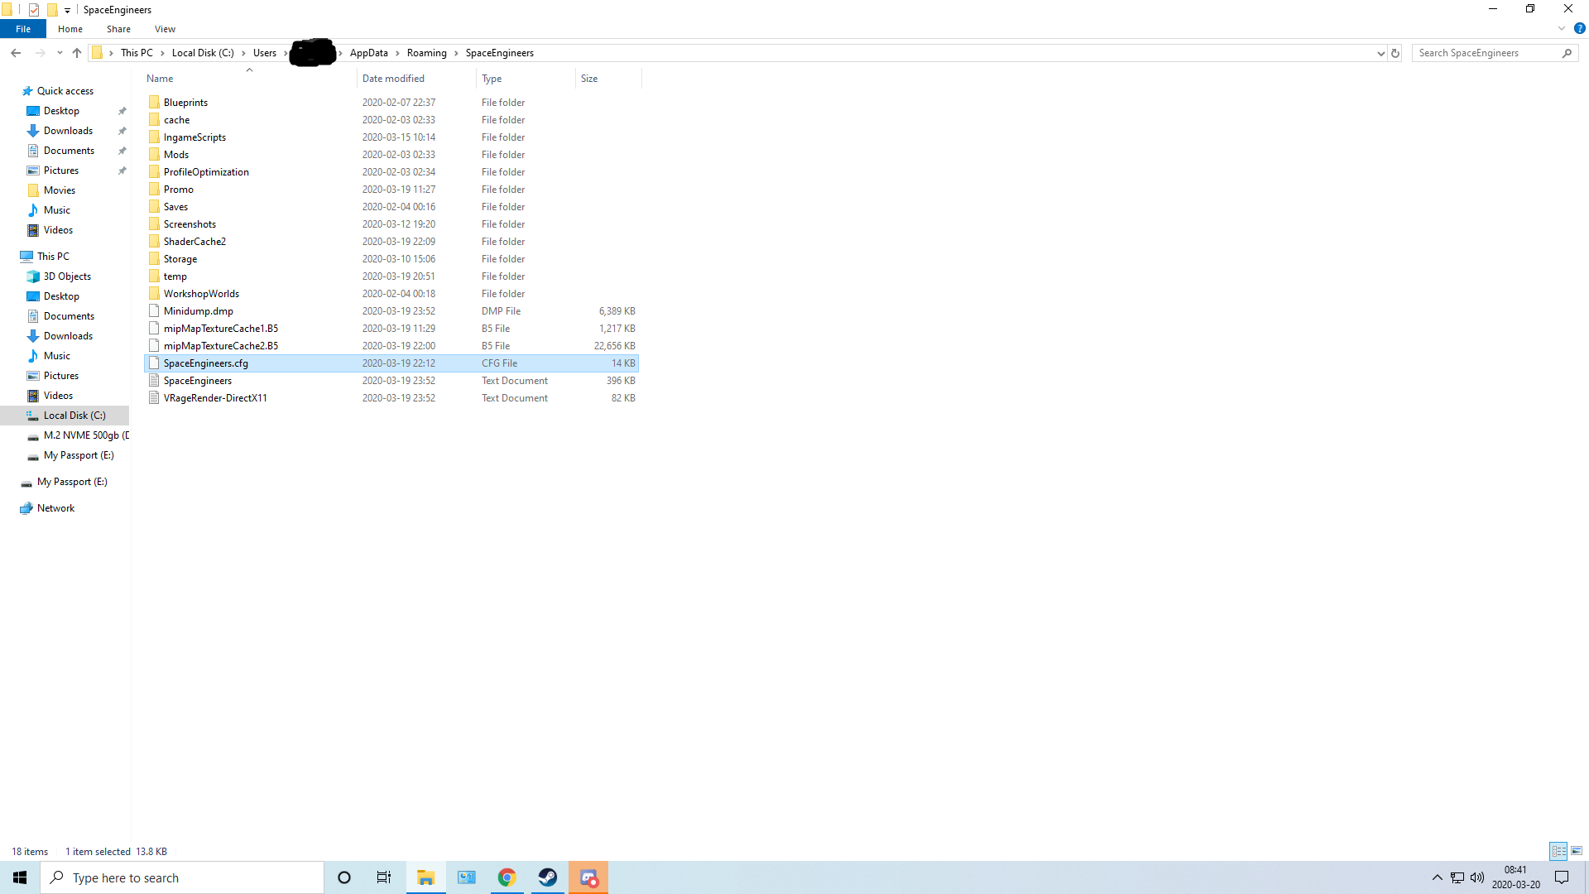Open clock and date in the taskbar
Screen dimensions: 1589x894
(1515, 877)
